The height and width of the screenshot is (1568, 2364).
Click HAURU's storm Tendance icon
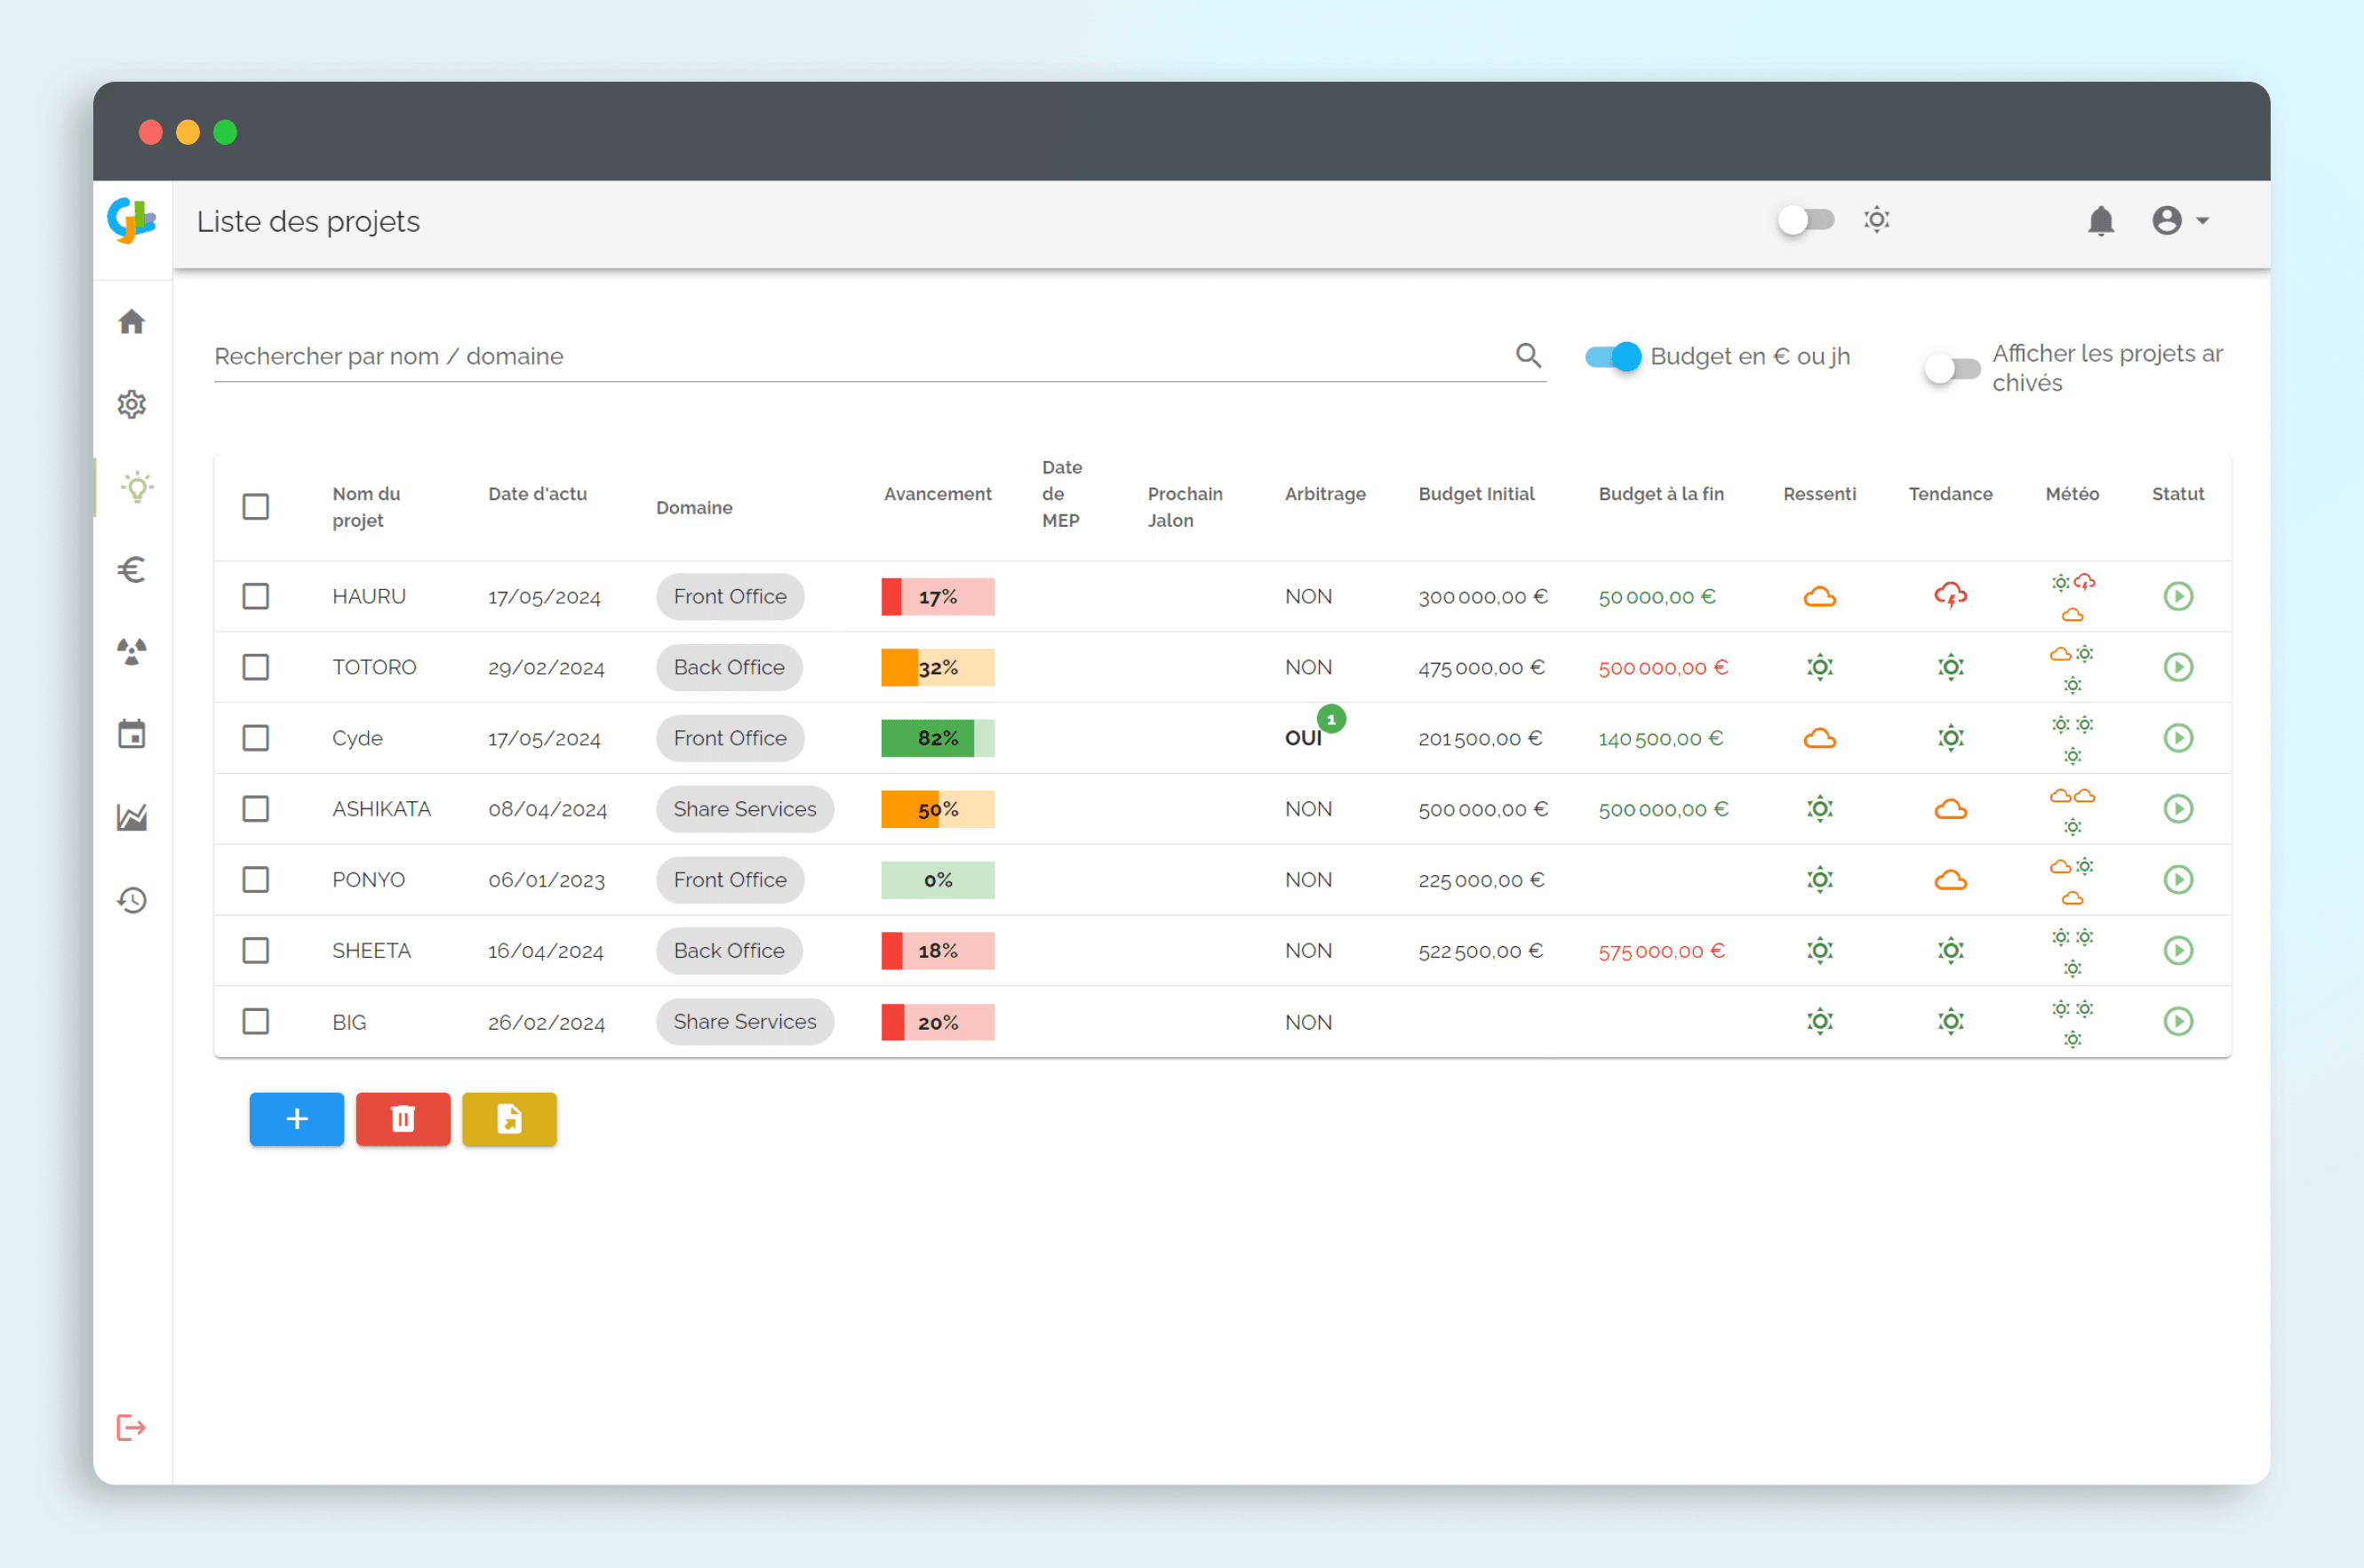pos(1951,596)
